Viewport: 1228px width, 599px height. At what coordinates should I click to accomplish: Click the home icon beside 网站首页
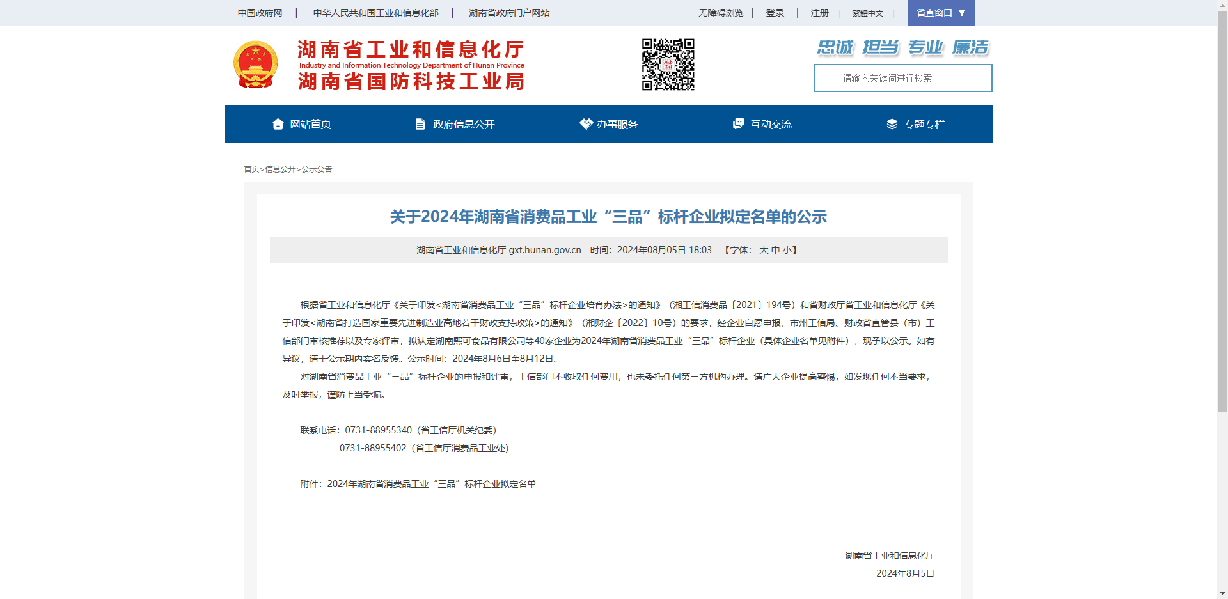[x=278, y=124]
